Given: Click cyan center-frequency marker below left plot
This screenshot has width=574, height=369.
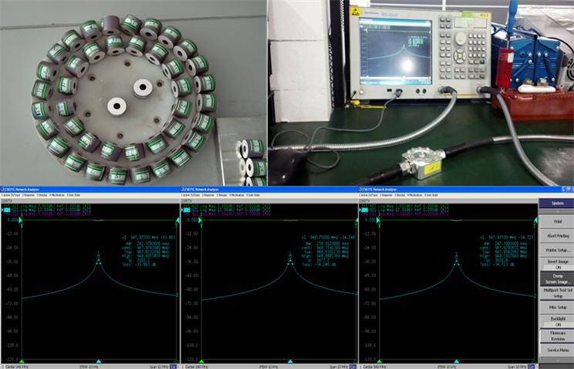Looking at the screenshot, I should (x=98, y=361).
